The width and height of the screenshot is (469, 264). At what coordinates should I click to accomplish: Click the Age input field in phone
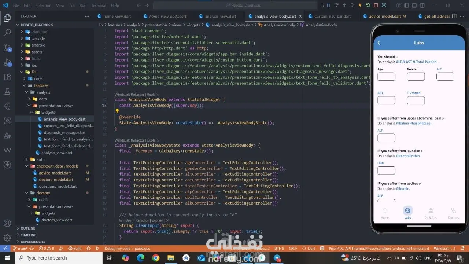click(386, 77)
